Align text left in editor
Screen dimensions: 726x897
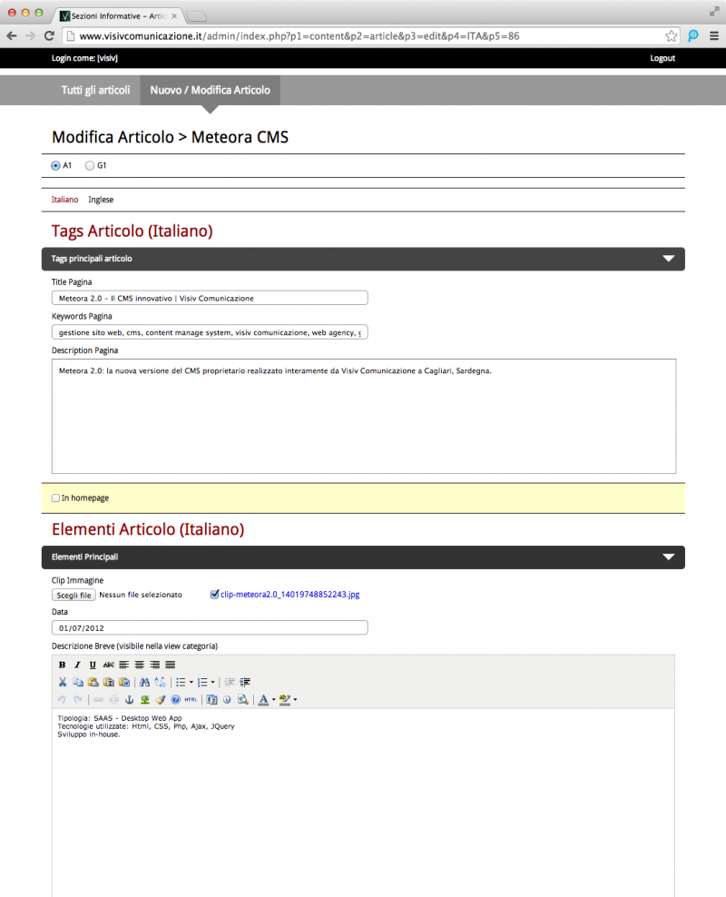click(124, 665)
